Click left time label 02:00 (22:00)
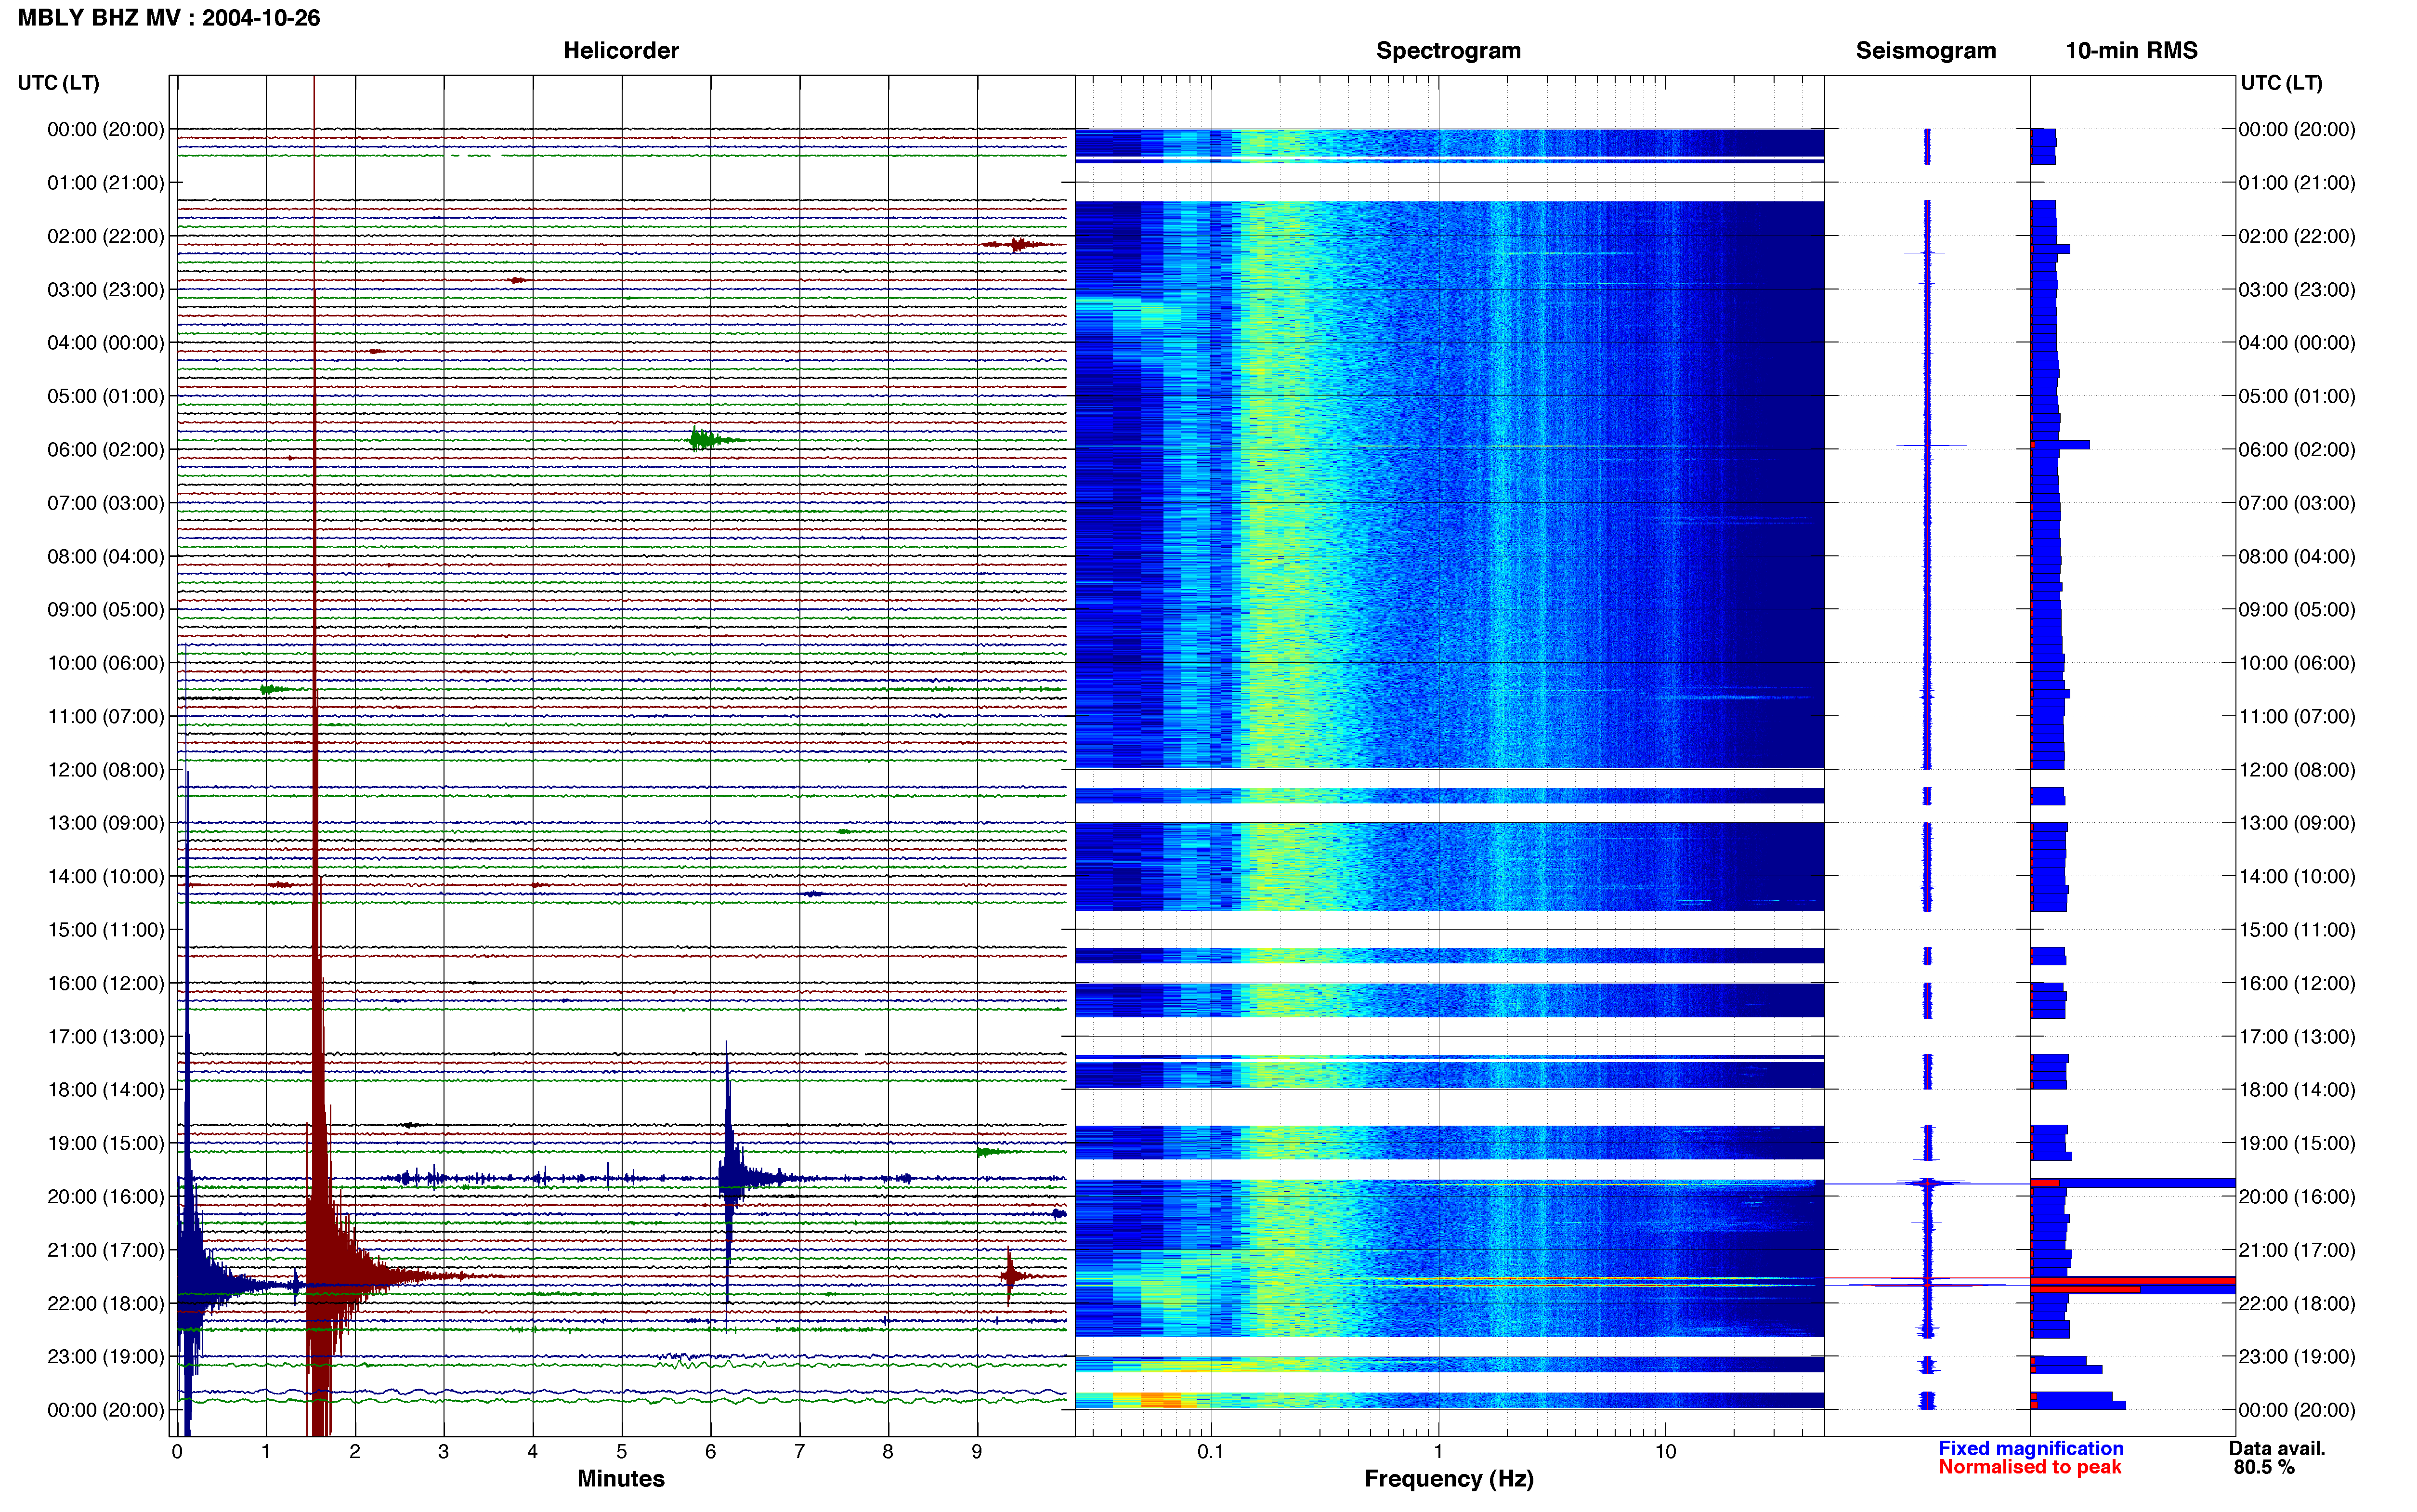This screenshot has height=1512, width=2417. pyautogui.click(x=106, y=236)
